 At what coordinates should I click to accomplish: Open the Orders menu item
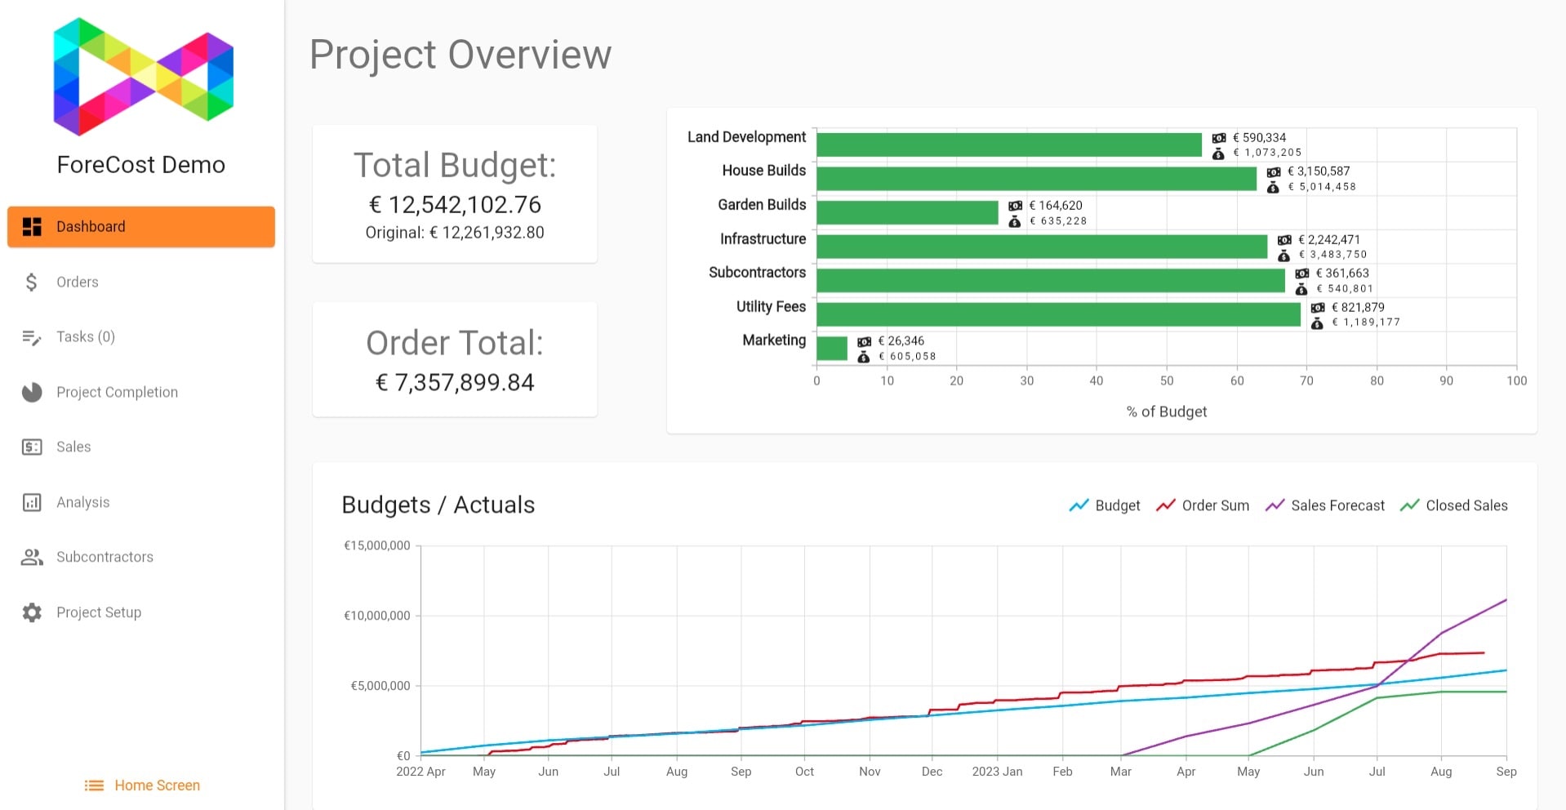point(78,283)
